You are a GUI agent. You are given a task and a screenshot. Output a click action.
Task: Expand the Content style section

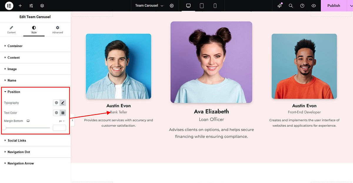click(35, 58)
